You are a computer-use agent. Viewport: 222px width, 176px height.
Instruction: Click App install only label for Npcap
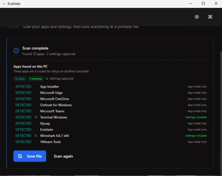pos(197,123)
